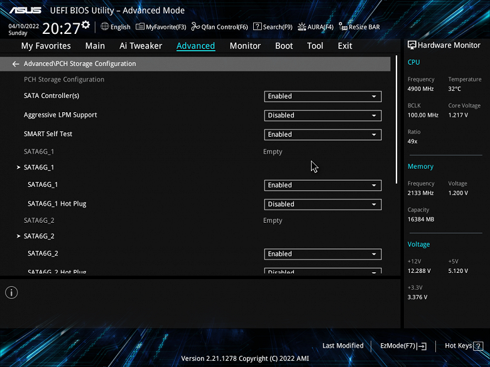This screenshot has height=367, width=490.
Task: Expand the SATA6G_2 submenu arrow
Action: tap(18, 237)
